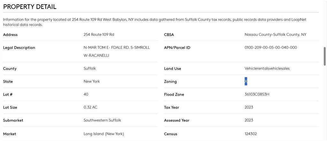Click the Land Use value Vehiclerentalsvehiclesales

click(x=267, y=68)
